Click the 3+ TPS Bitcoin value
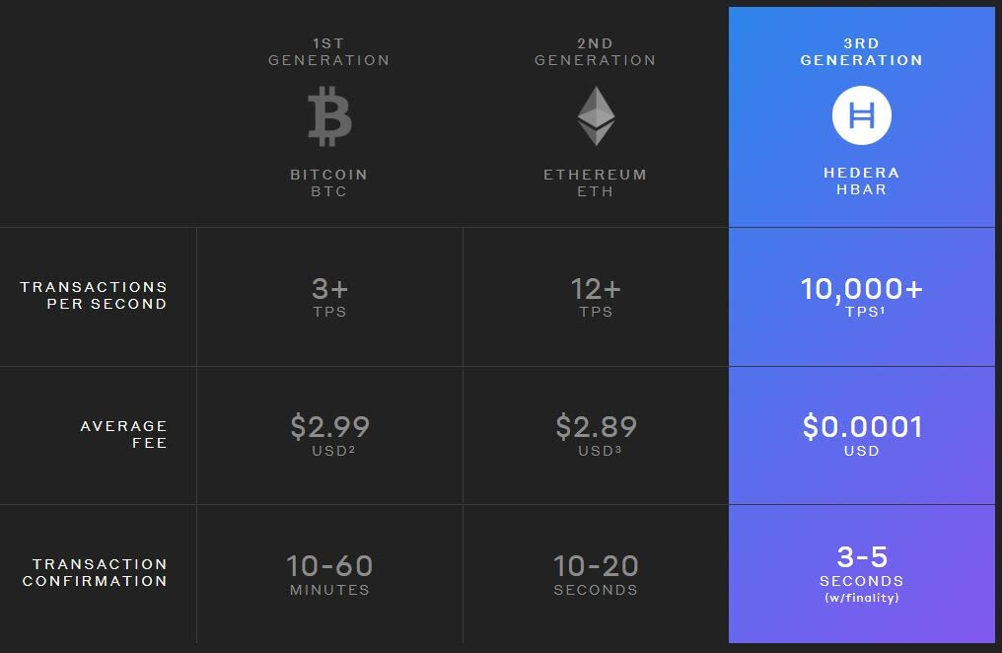 (x=329, y=297)
